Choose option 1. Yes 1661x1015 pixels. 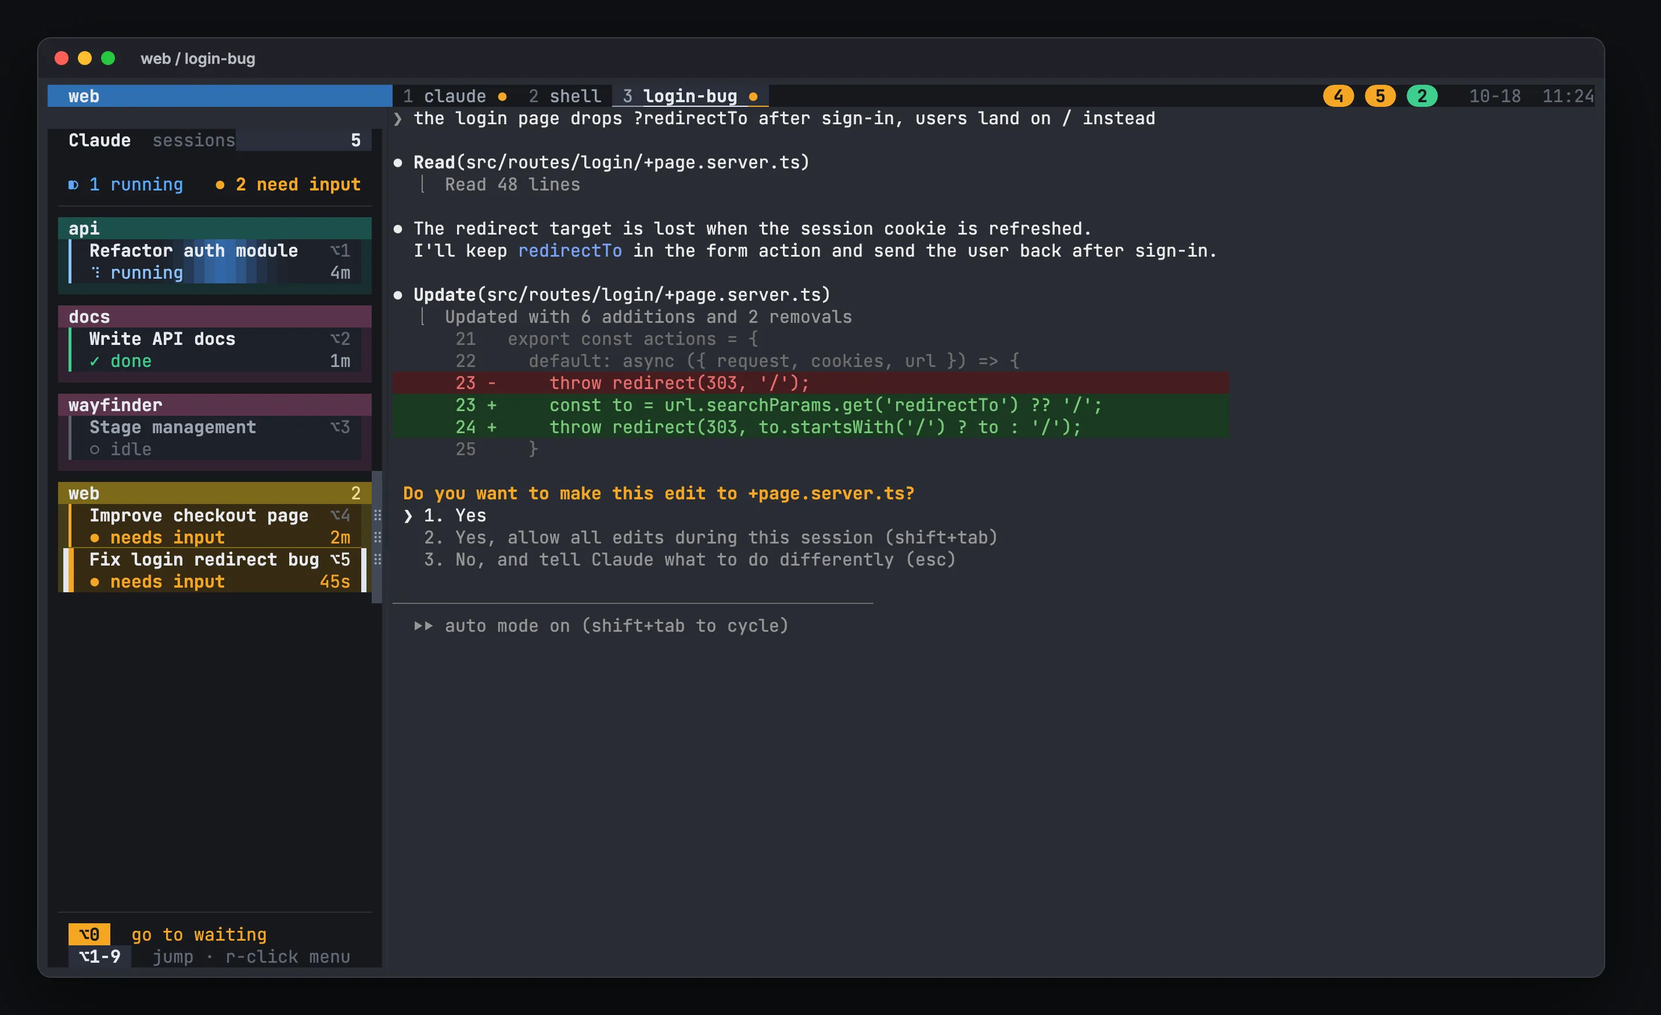[x=454, y=516]
